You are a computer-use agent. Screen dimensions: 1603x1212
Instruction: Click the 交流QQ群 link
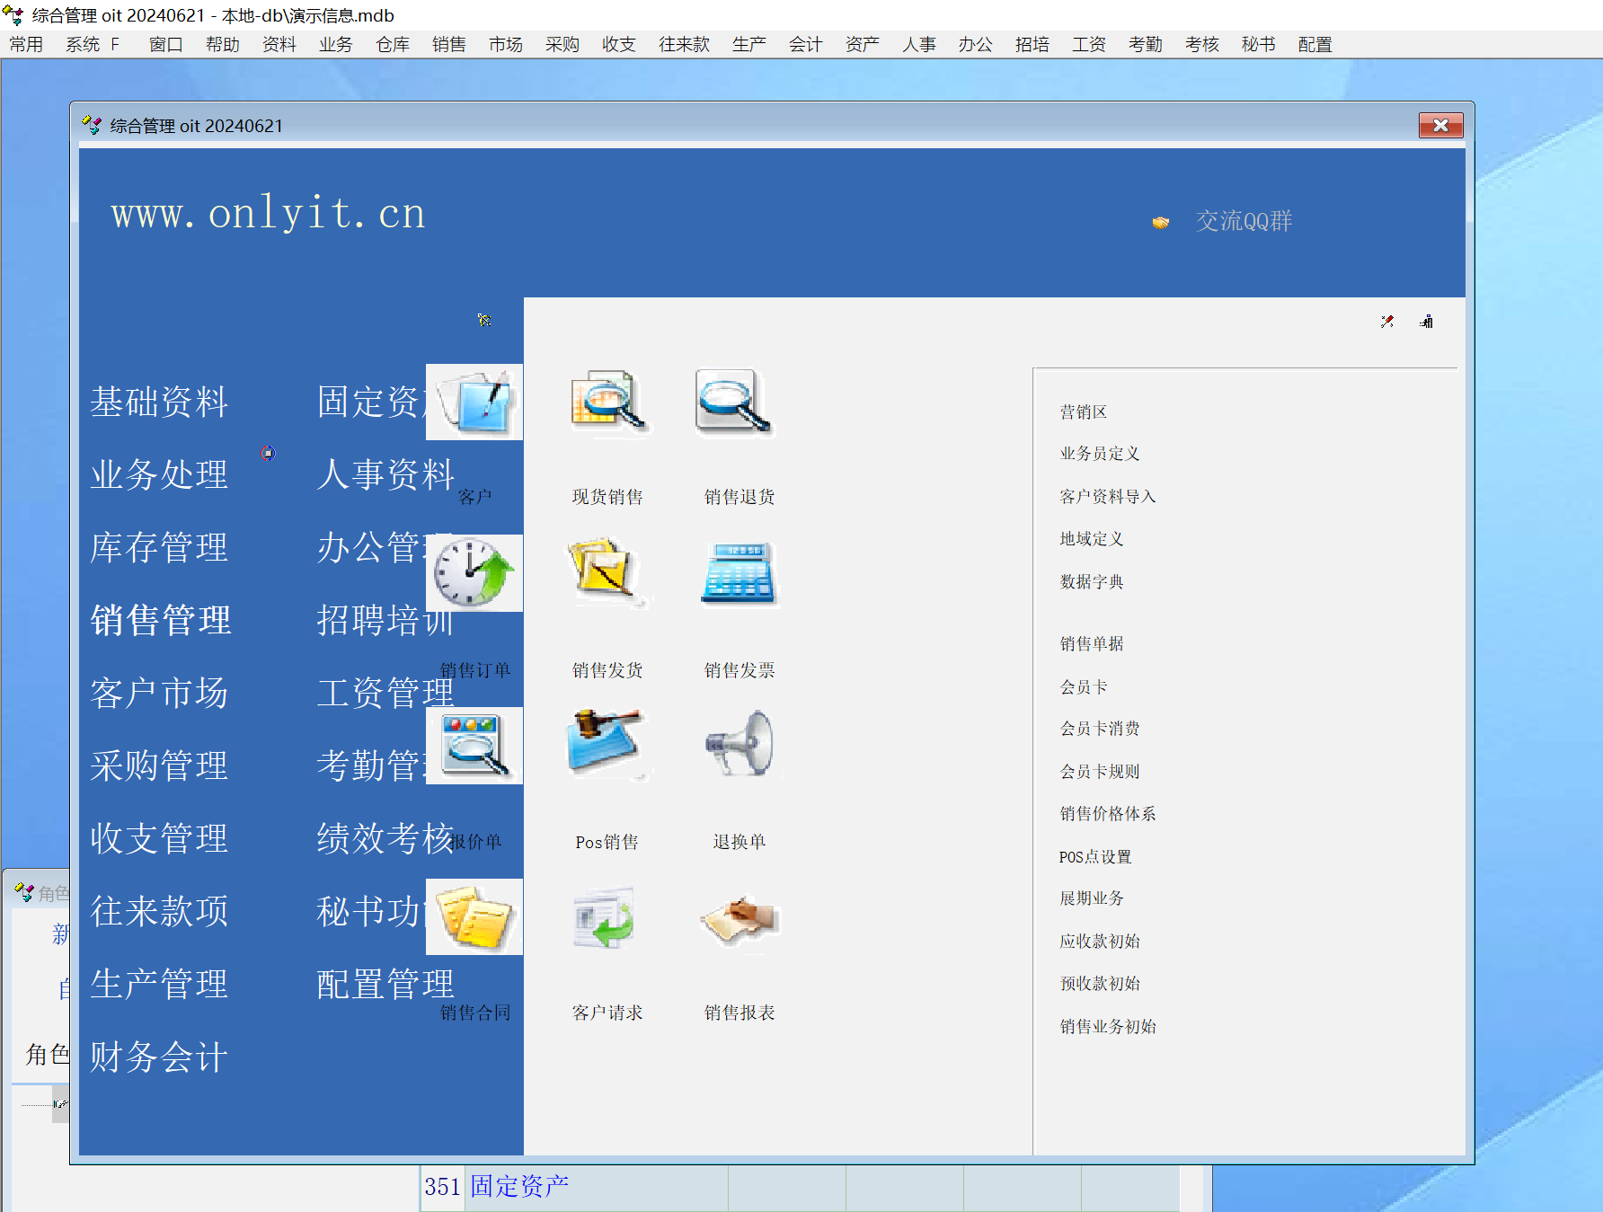click(1243, 221)
